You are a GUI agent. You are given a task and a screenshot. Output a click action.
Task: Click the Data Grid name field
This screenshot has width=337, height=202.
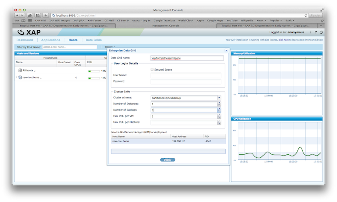point(187,58)
